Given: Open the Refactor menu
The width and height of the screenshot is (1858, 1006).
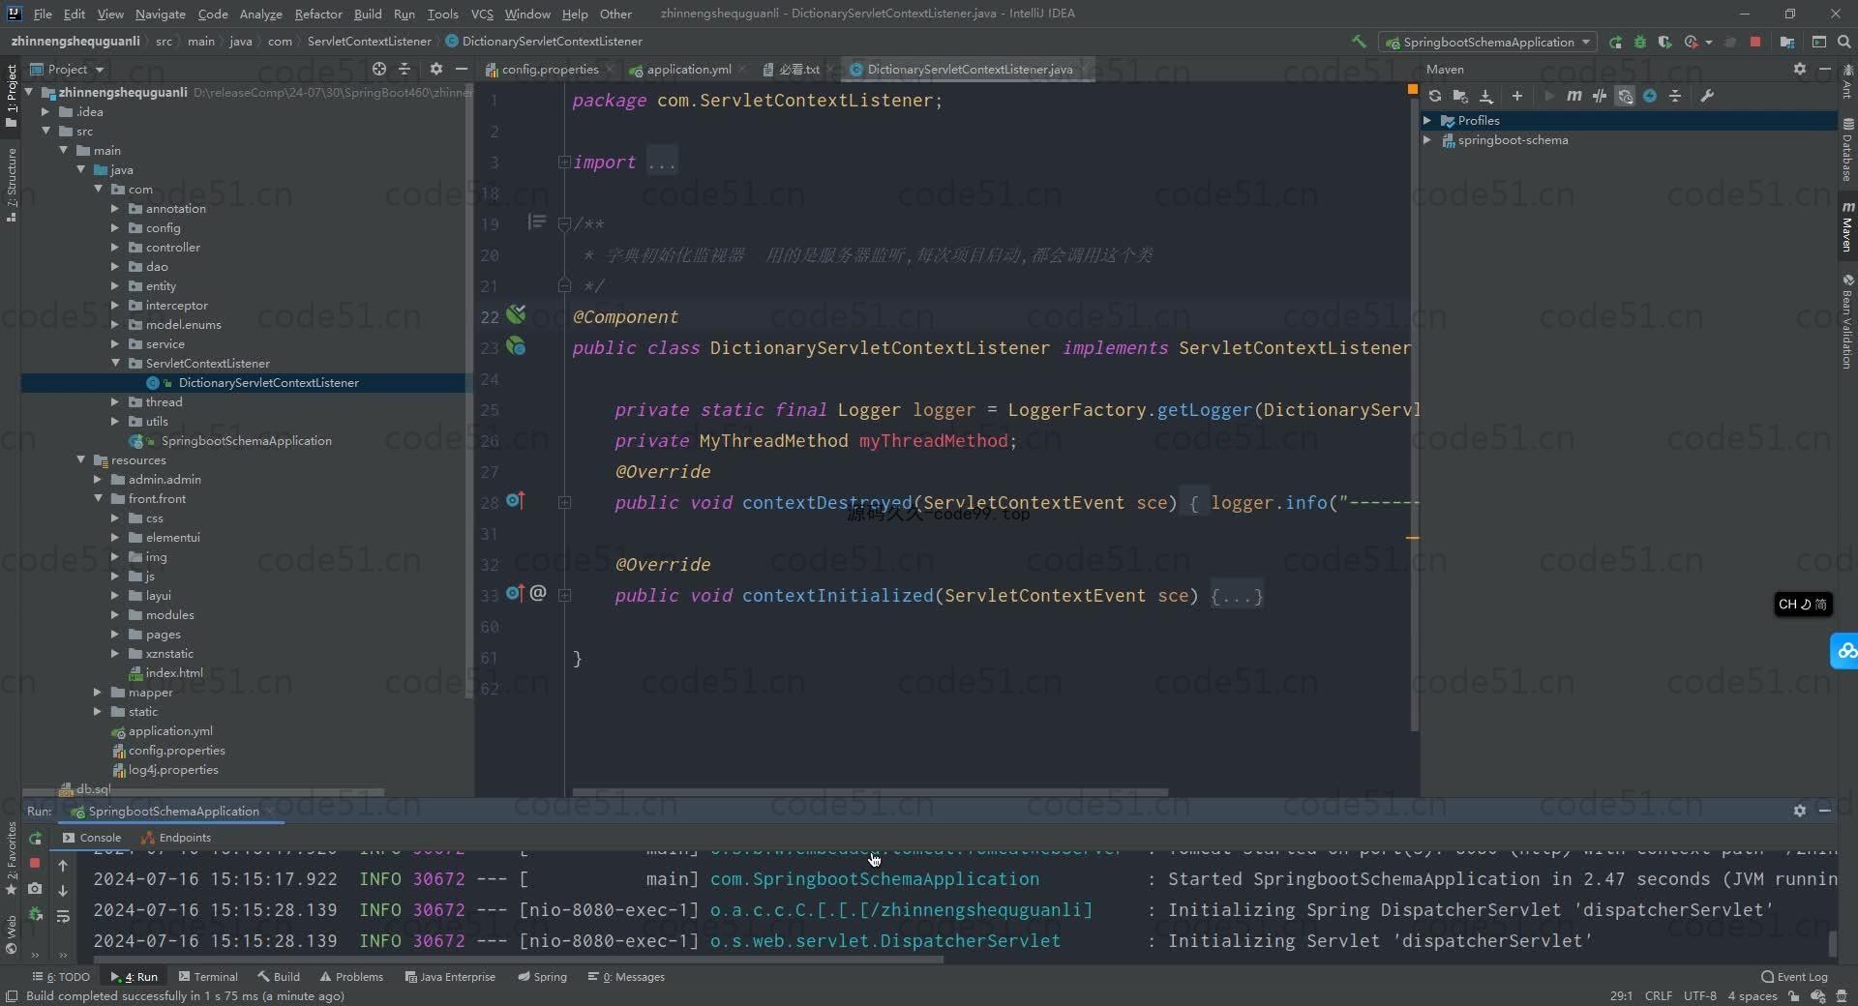Looking at the screenshot, I should [x=318, y=14].
